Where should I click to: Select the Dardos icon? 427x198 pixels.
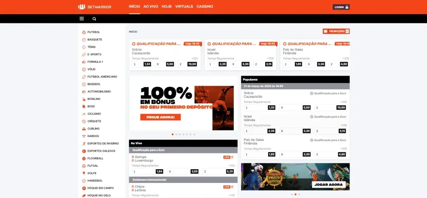click(x=84, y=136)
